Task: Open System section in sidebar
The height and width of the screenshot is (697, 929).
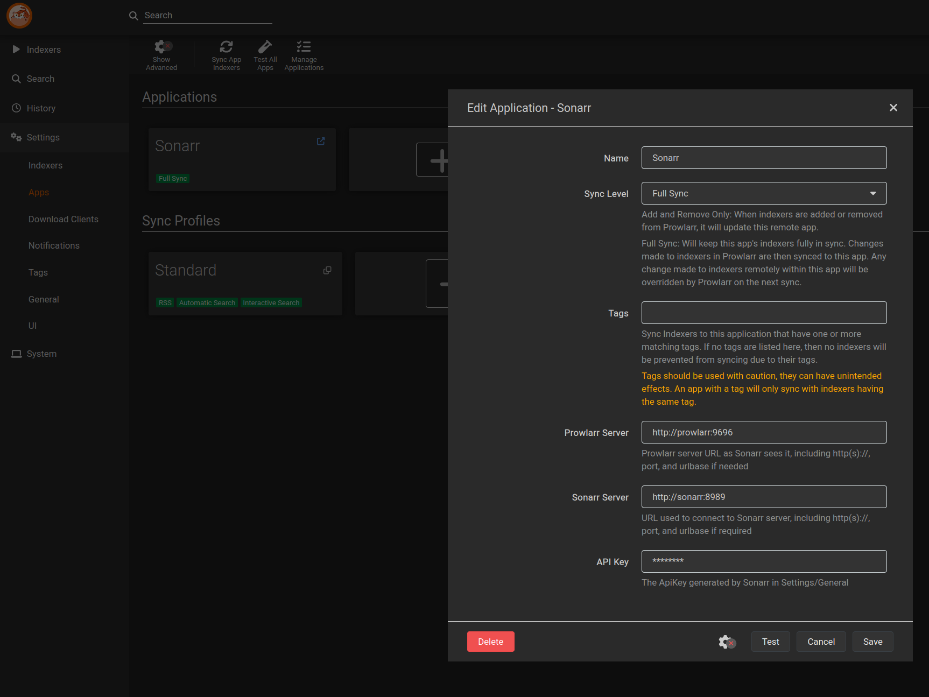Action: [65, 354]
